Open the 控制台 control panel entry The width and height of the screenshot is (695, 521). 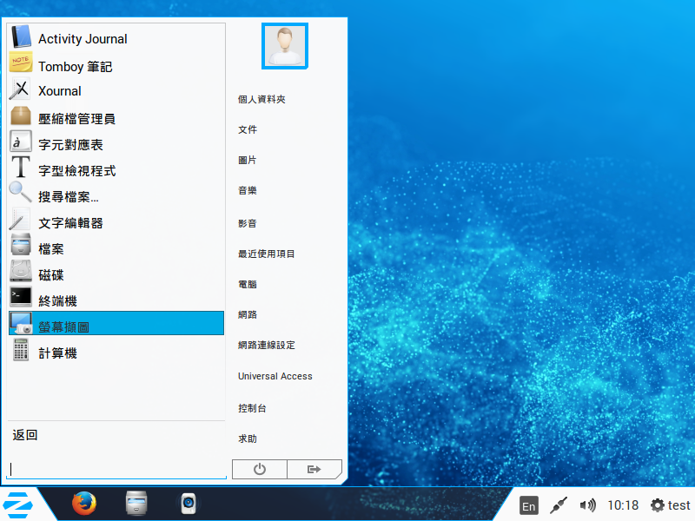tap(252, 408)
